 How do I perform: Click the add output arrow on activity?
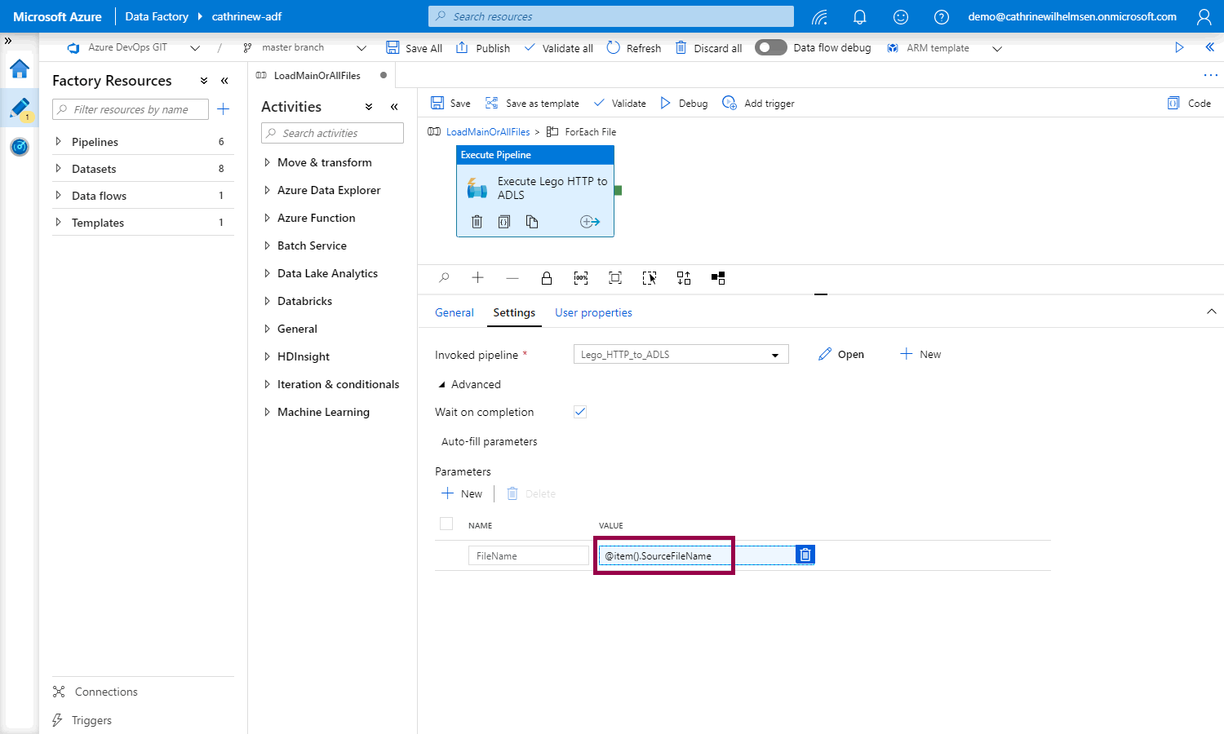coord(589,222)
